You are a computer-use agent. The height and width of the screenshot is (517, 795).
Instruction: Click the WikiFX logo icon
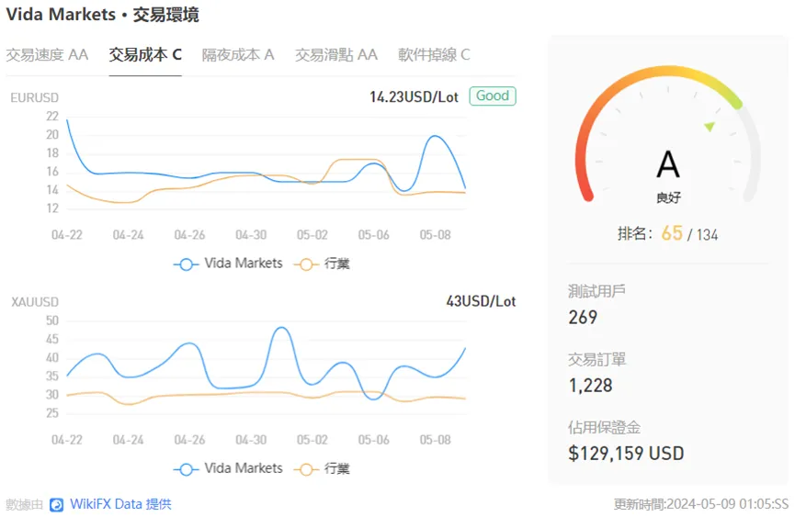(x=57, y=505)
